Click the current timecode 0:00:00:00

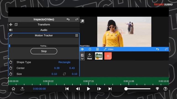[39, 89]
